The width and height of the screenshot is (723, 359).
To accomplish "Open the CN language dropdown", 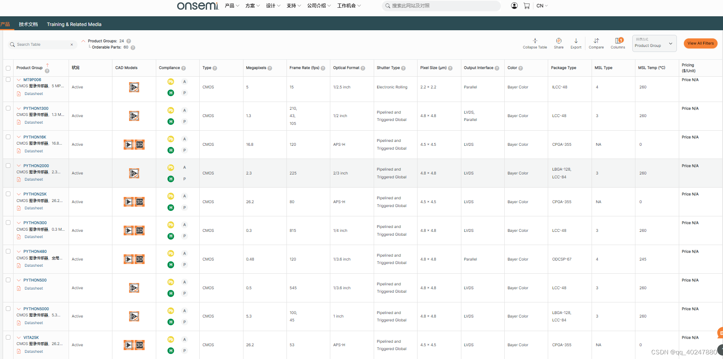I will click(542, 6).
